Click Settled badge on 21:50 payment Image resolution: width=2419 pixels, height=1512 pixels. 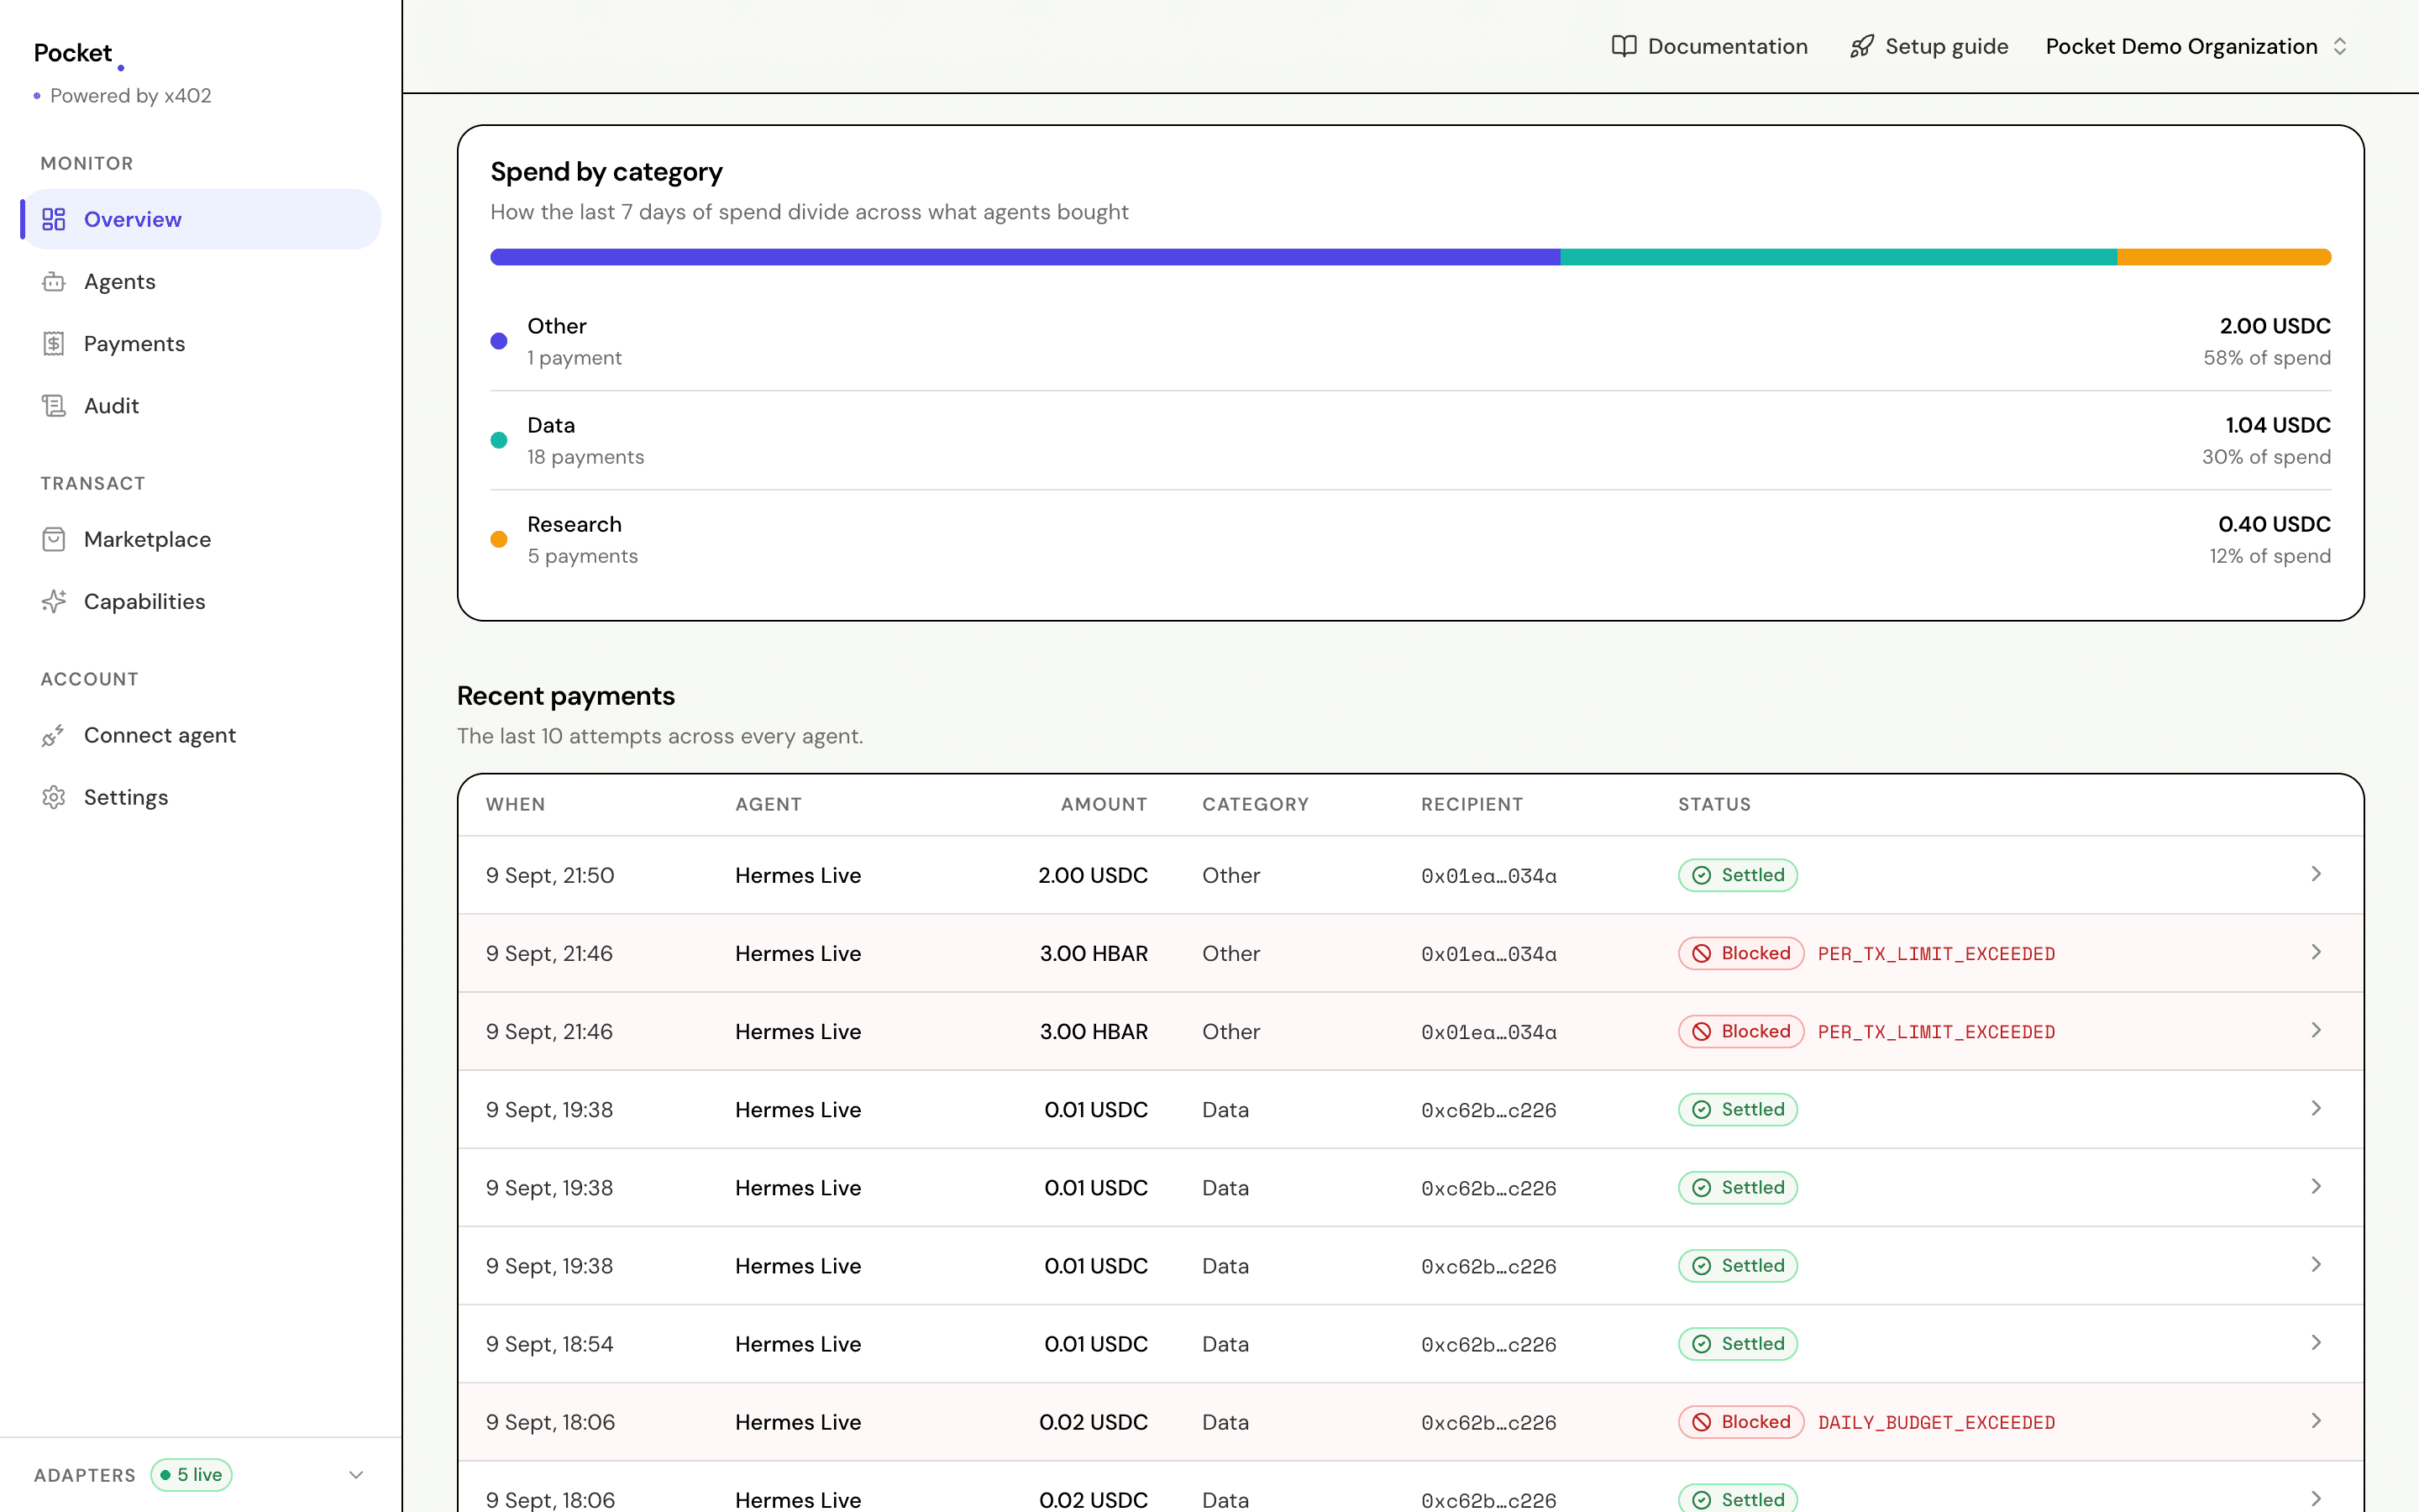[x=1739, y=875]
